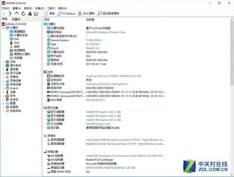Viewport: 234px width, 177px height.
Task: Switch to the 菜单 tab
Action: [x=5, y=19]
